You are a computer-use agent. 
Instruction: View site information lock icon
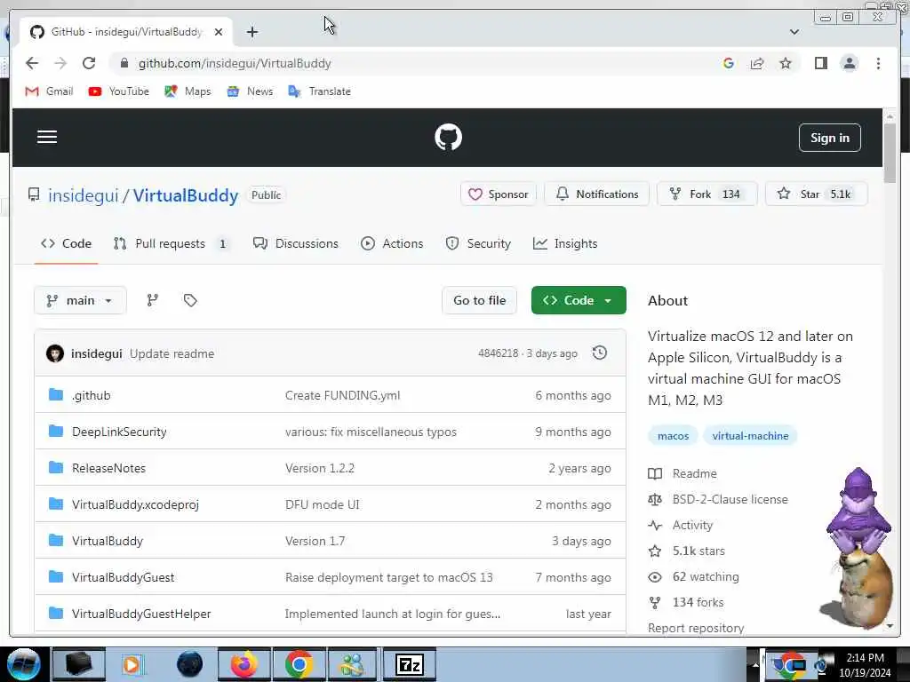point(124,63)
